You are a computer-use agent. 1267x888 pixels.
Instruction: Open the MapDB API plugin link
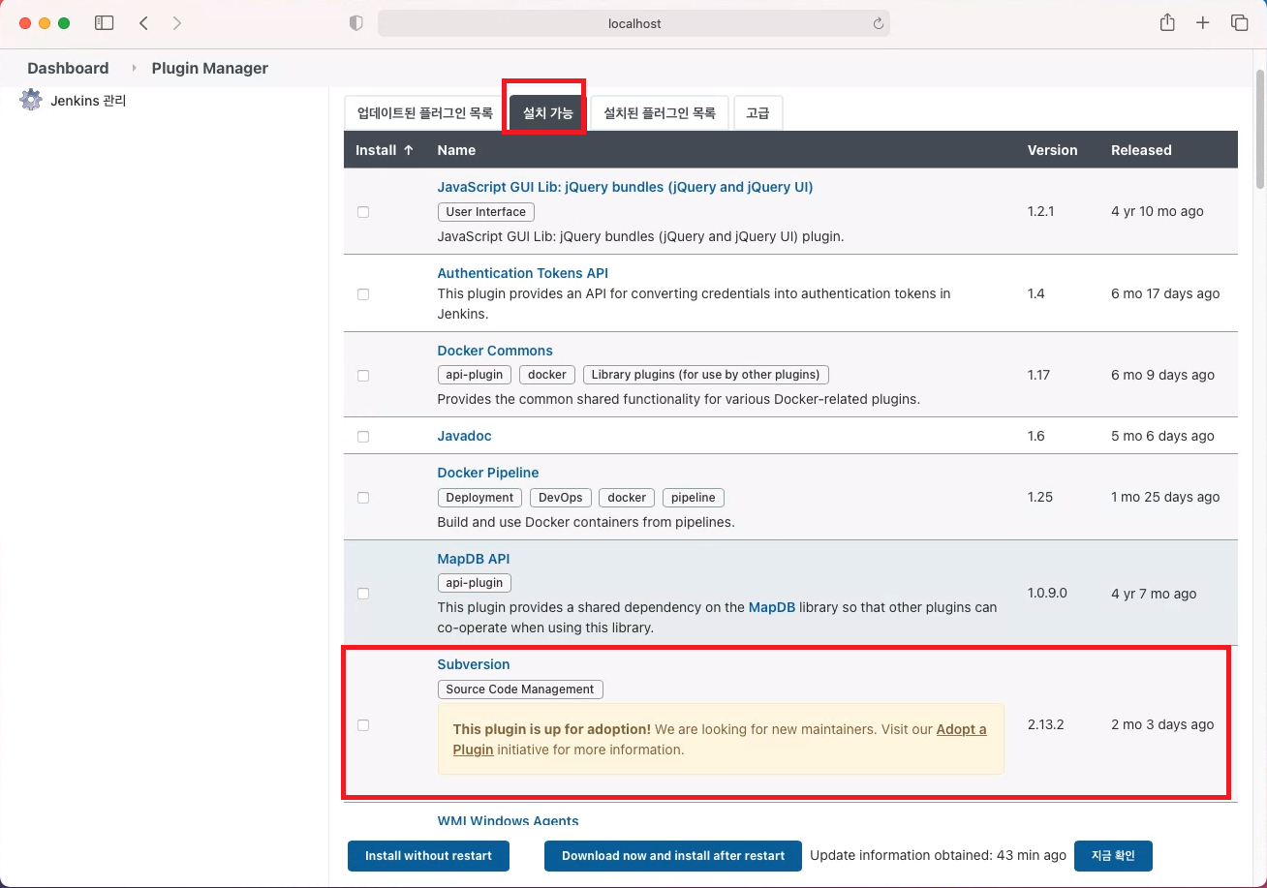point(473,559)
